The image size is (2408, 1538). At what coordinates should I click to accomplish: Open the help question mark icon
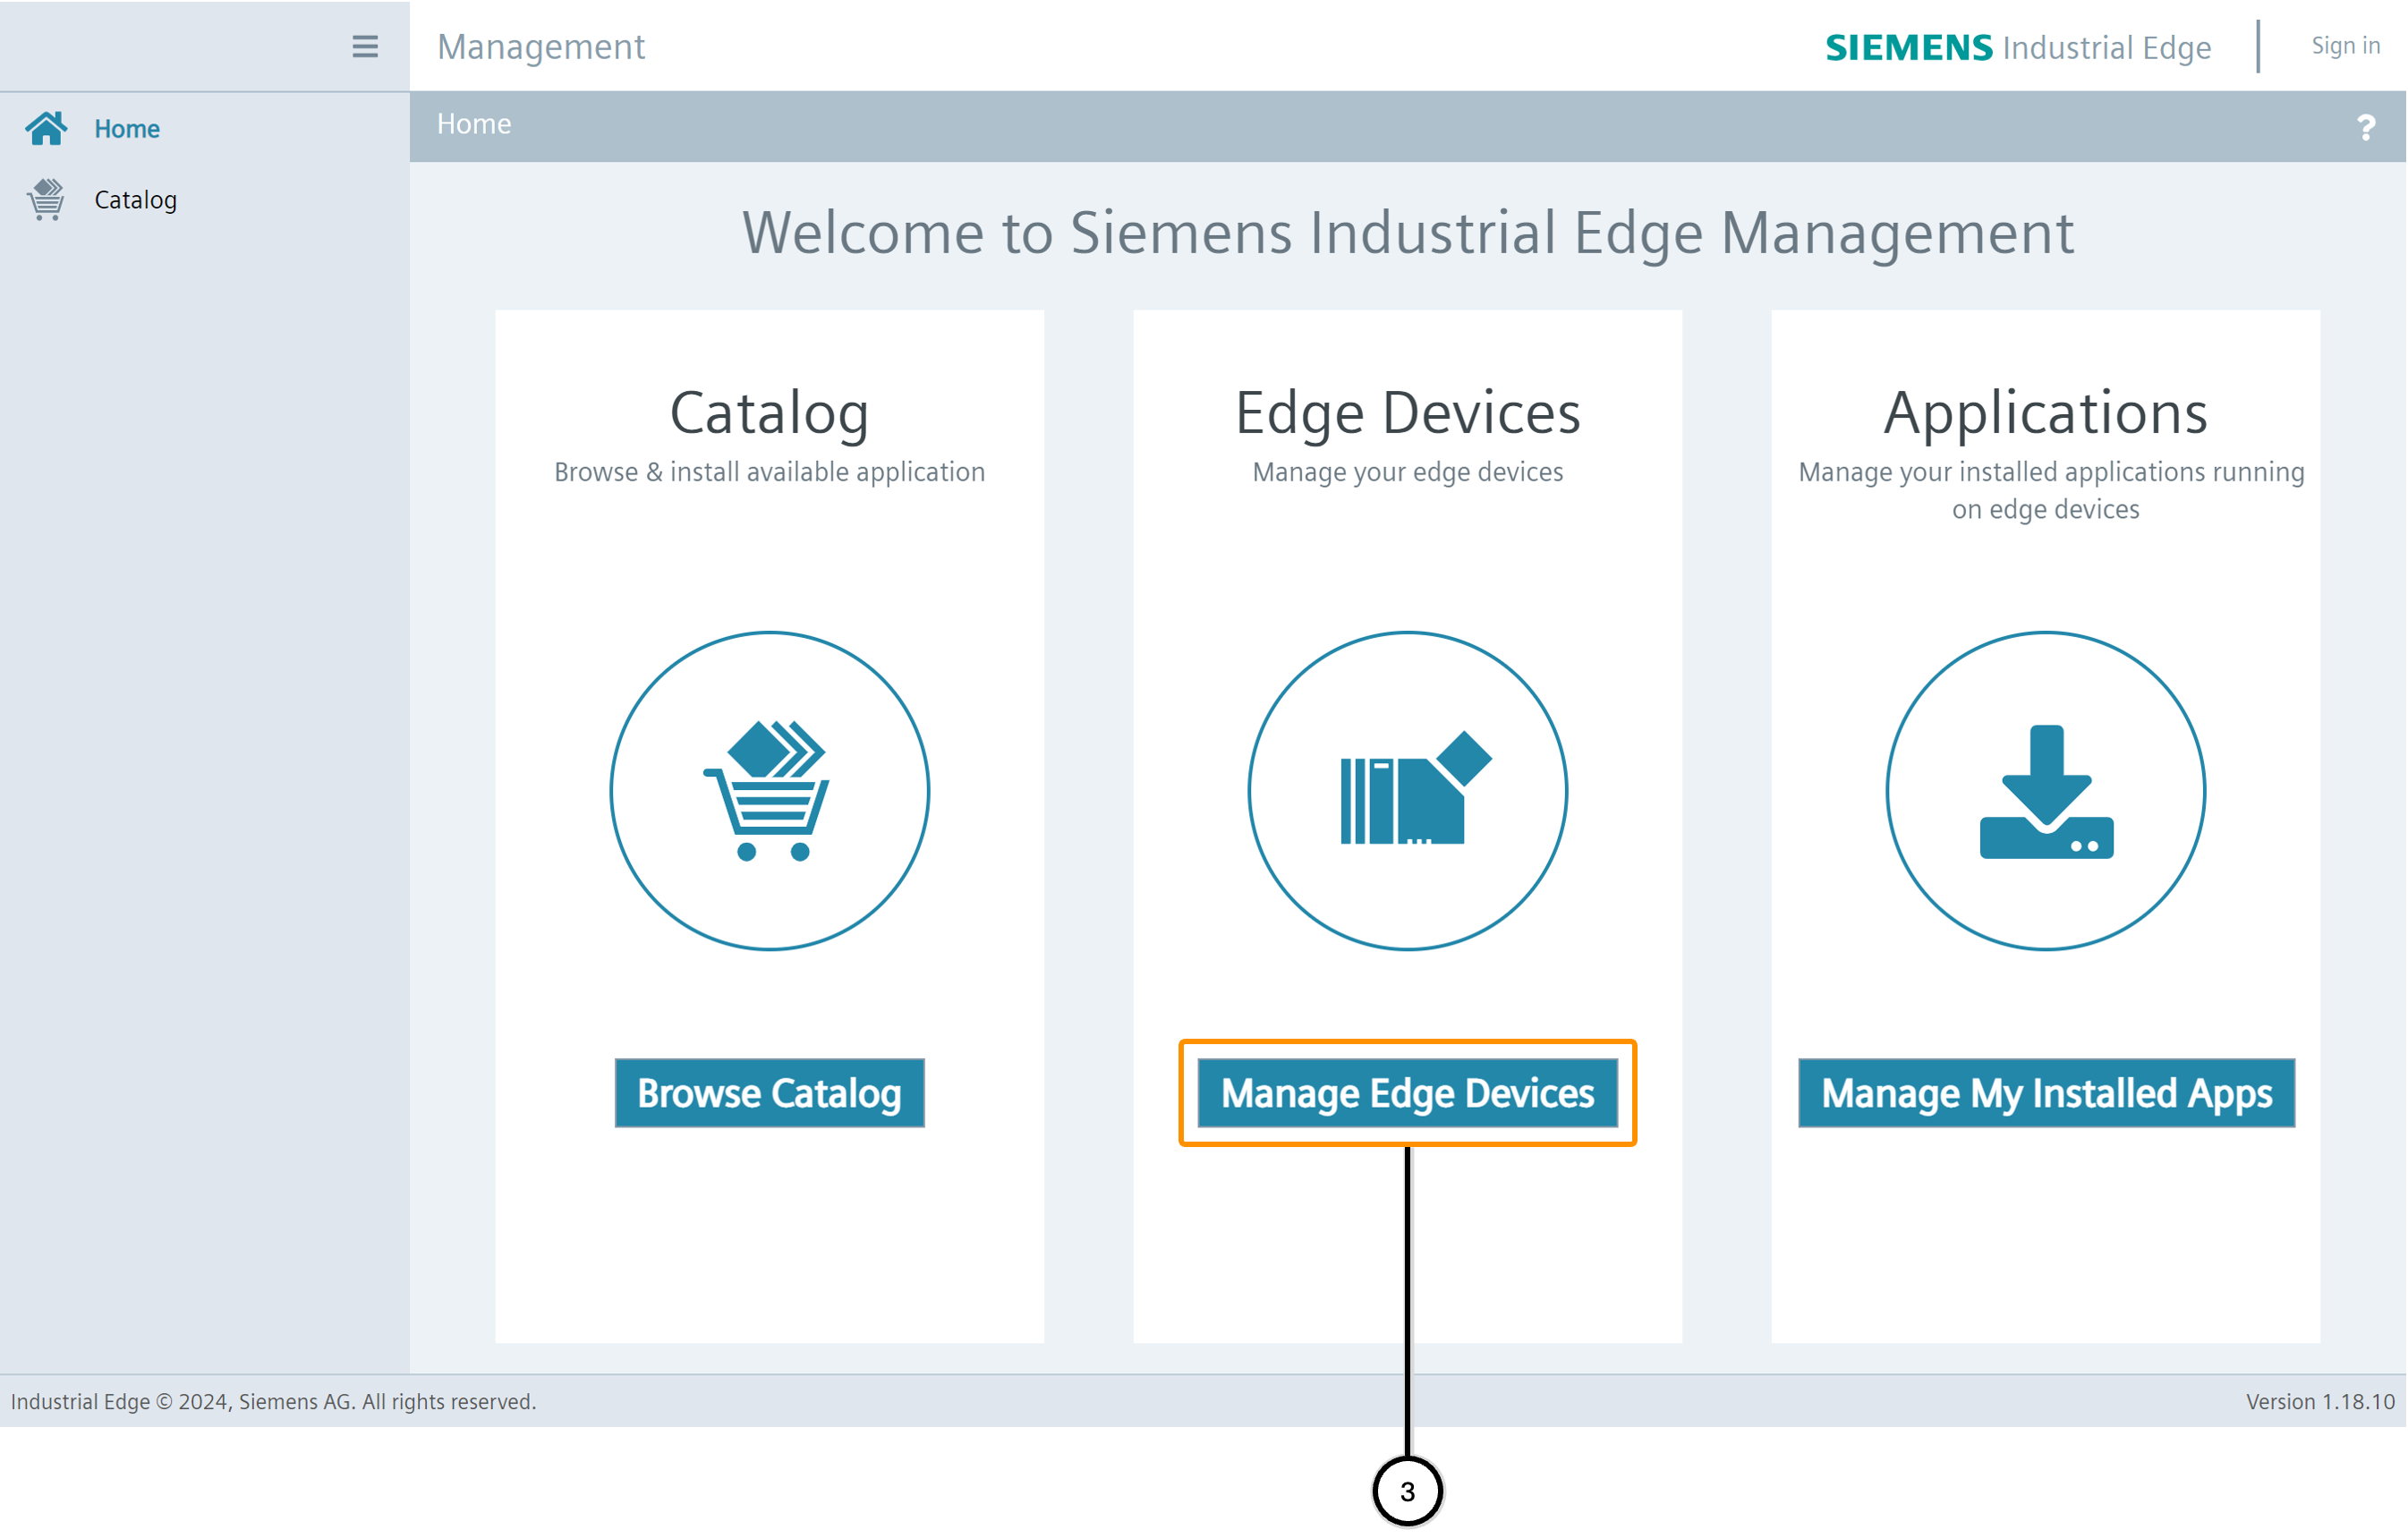(2365, 127)
